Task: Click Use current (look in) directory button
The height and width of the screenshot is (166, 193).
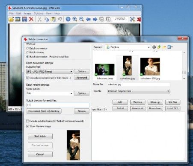Action: tap(44, 111)
